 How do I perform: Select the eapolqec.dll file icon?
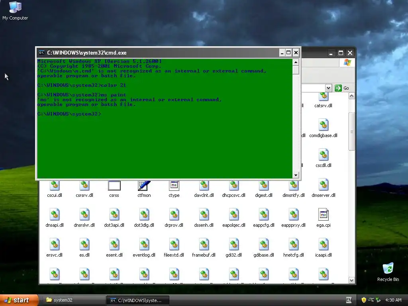(233, 218)
